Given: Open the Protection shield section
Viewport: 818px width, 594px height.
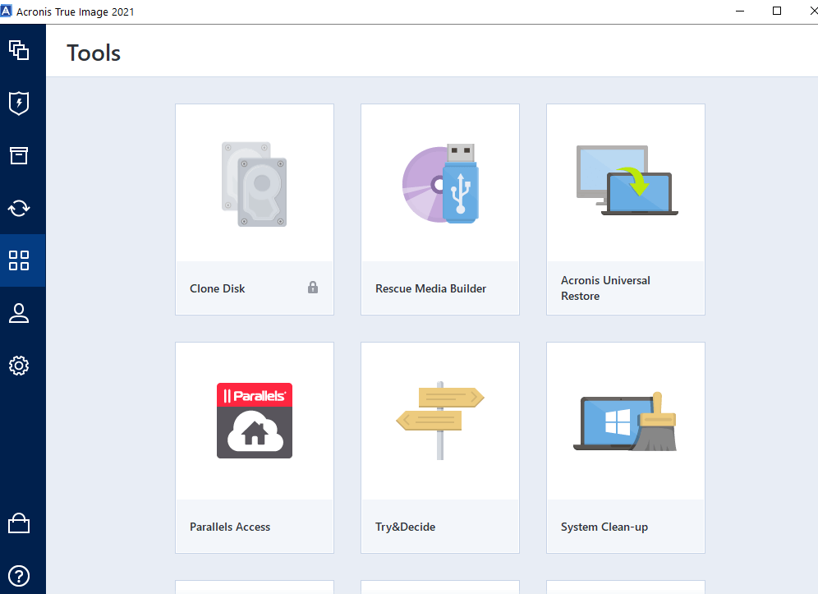Looking at the screenshot, I should coord(19,103).
